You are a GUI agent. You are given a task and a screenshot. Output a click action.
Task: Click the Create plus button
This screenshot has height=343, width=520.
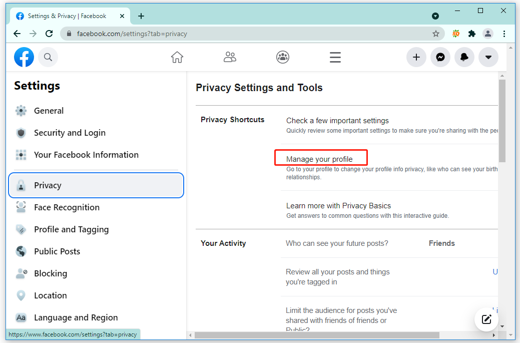[416, 58]
